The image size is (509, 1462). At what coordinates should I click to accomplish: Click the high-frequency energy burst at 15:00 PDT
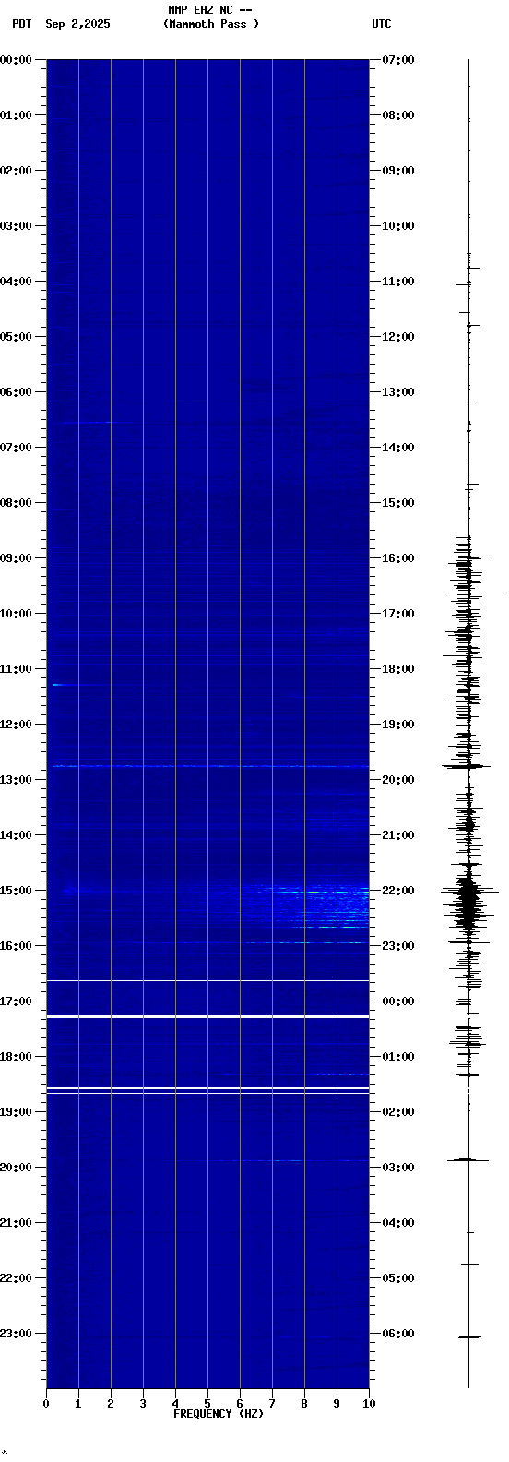[x=304, y=905]
